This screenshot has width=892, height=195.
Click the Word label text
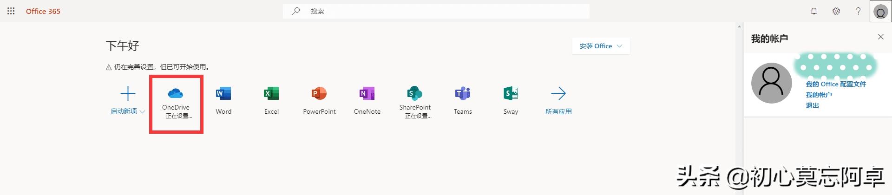coord(223,111)
